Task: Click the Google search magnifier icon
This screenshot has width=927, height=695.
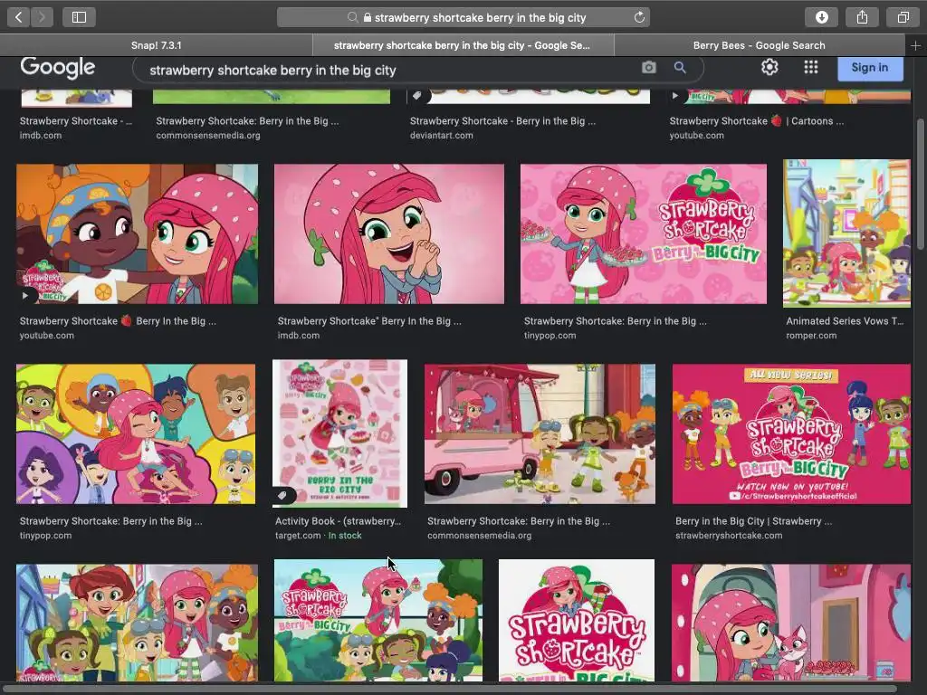Action: tap(680, 67)
